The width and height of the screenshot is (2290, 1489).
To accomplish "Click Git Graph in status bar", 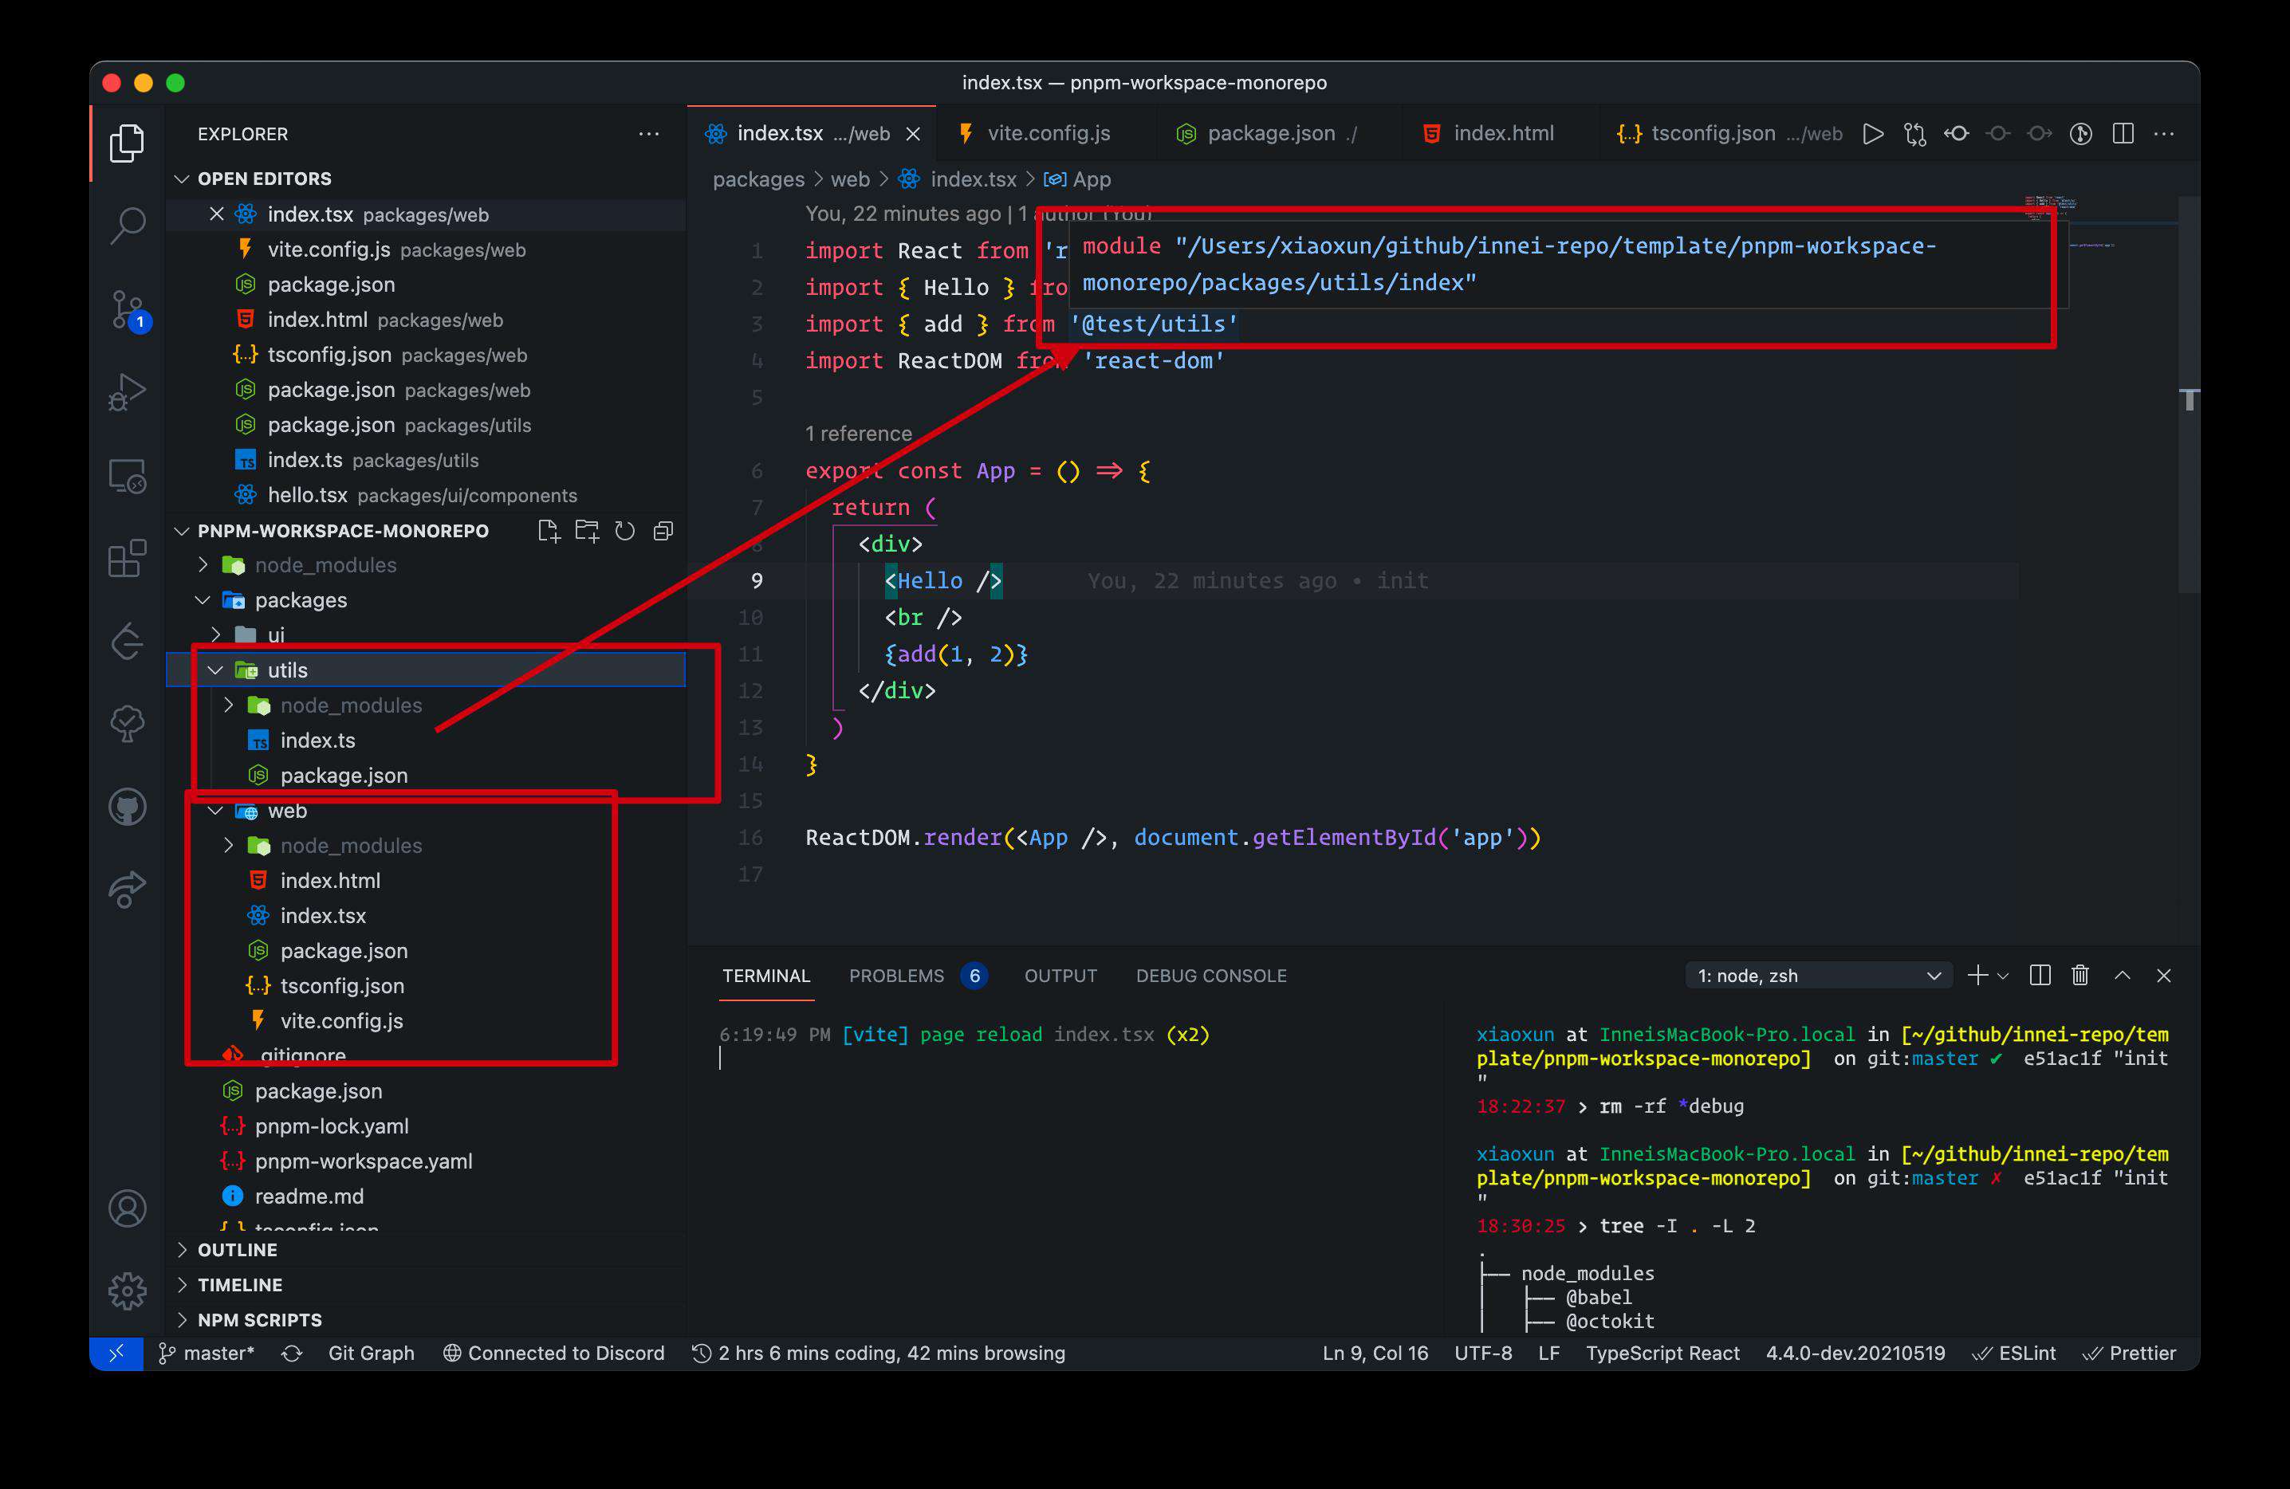I will click(372, 1353).
